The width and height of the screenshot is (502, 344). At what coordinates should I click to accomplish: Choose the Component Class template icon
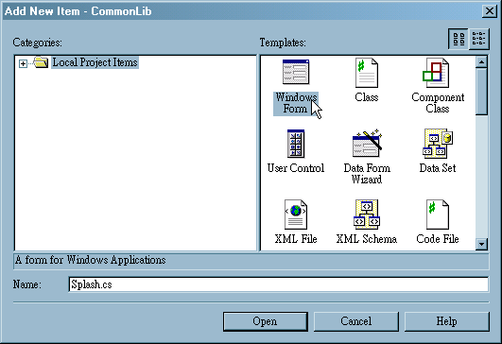(436, 73)
